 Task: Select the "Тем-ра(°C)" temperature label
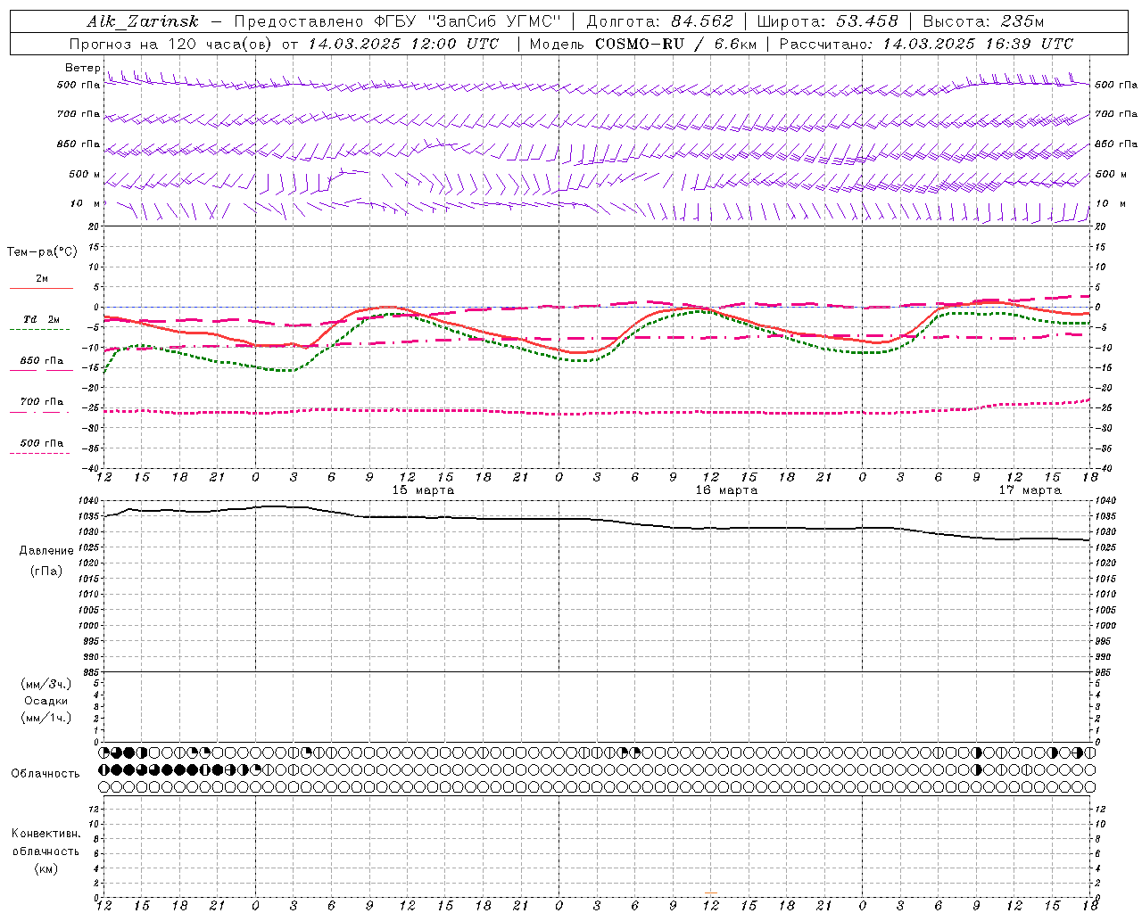pyautogui.click(x=42, y=252)
